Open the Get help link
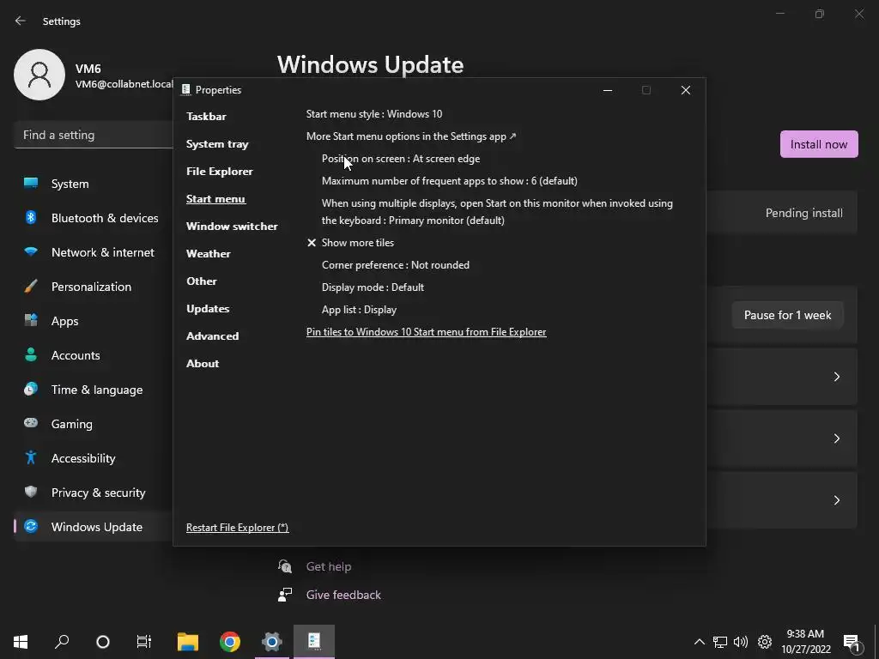The image size is (879, 659). coord(329,567)
